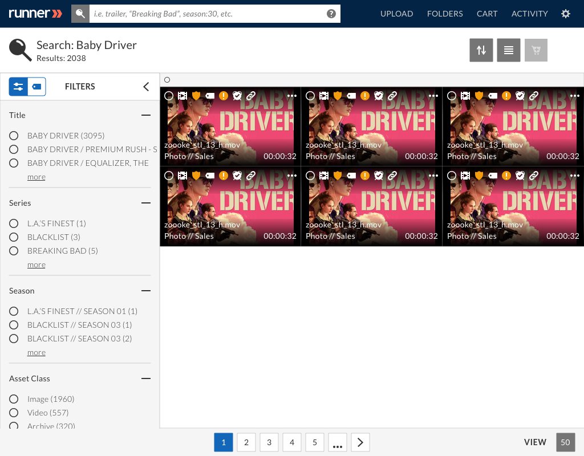
Task: Go to results page 4
Action: tap(292, 442)
